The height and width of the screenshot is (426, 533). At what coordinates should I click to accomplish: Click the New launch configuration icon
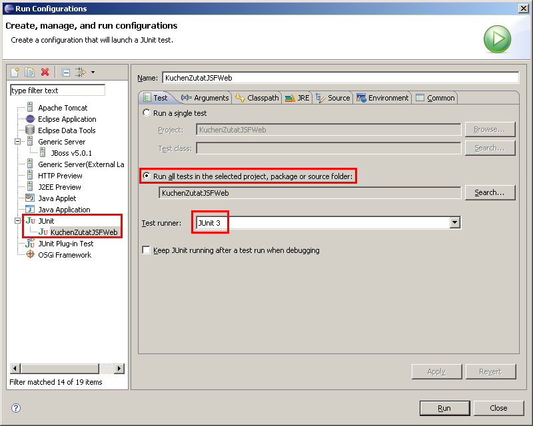tap(15, 72)
